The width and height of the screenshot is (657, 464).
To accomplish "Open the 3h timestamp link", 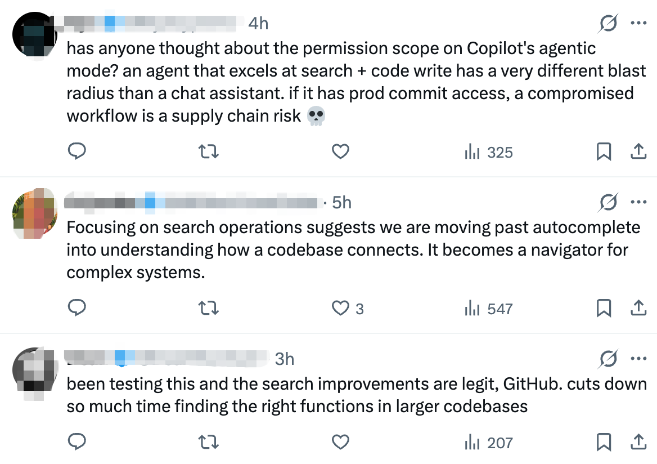I will (x=285, y=359).
